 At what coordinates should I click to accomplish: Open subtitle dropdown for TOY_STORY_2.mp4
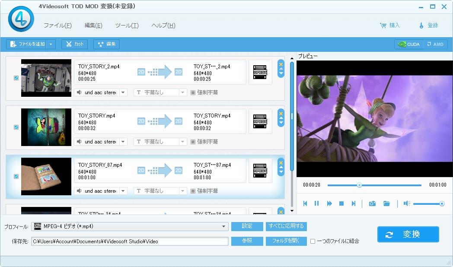[182, 92]
